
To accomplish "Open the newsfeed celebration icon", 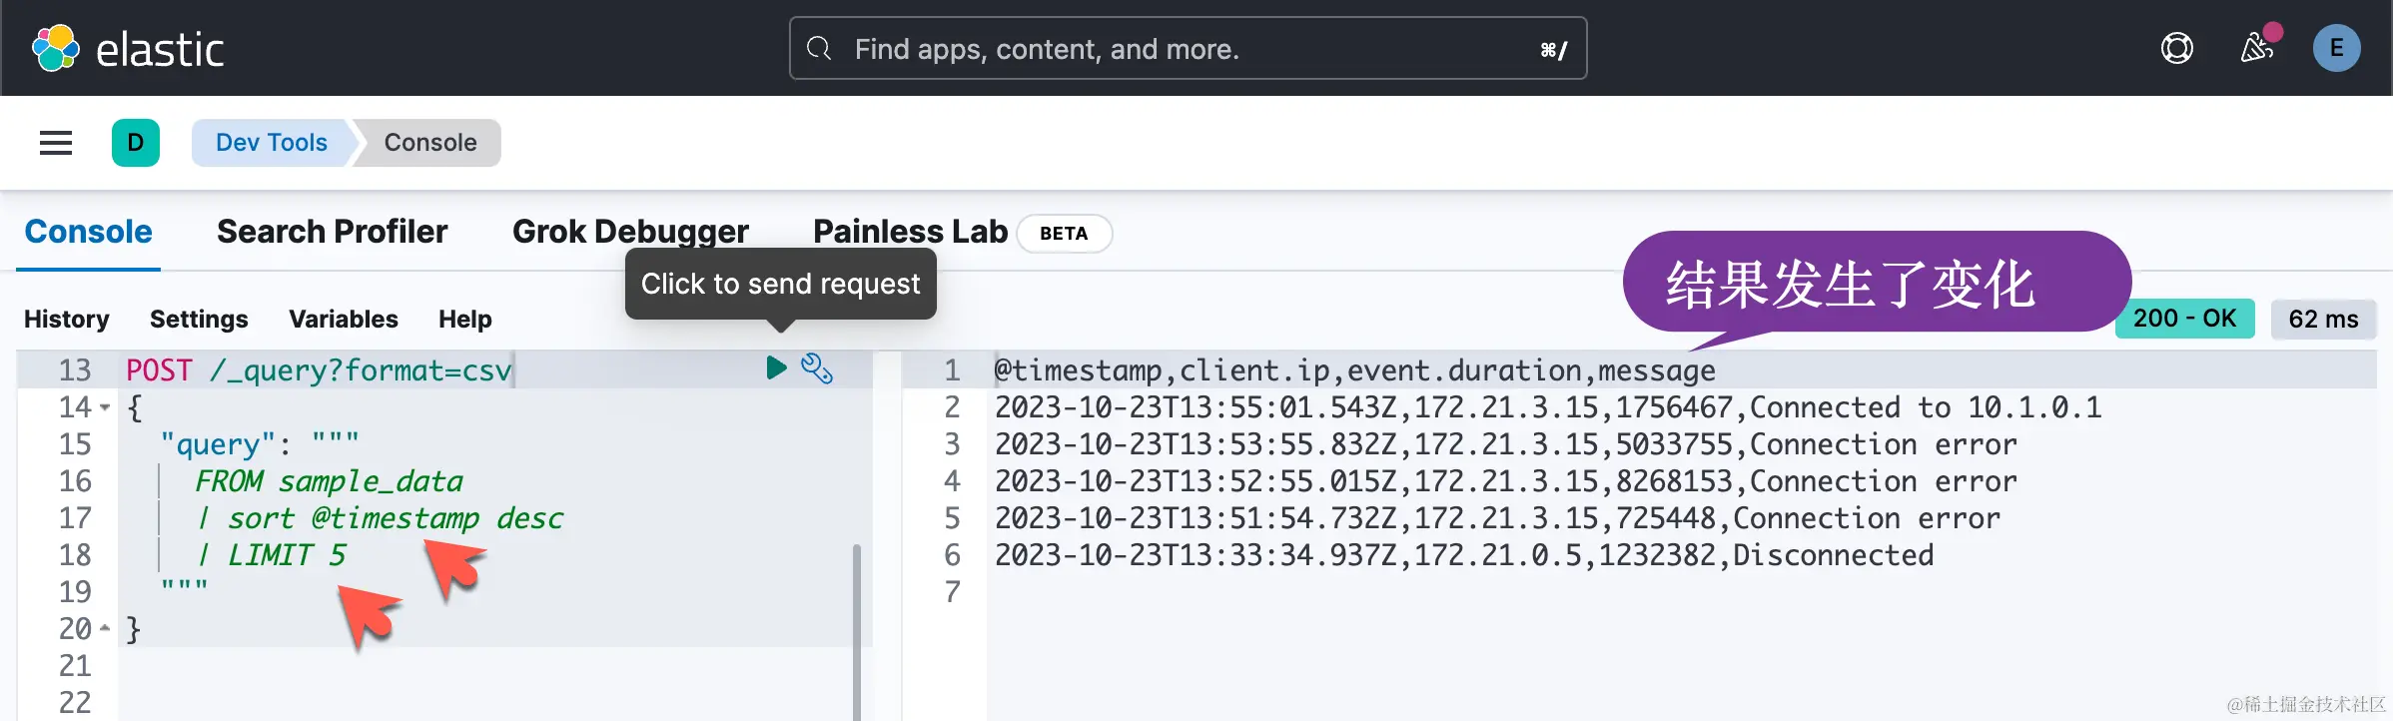I will (x=2256, y=48).
